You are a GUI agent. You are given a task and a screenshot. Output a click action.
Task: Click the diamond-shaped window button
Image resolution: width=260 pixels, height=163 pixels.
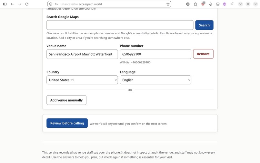click(x=248, y=4)
